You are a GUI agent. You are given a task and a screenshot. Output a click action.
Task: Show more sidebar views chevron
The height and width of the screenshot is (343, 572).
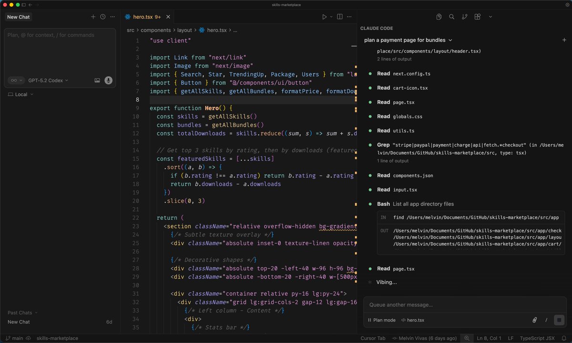[x=490, y=17]
